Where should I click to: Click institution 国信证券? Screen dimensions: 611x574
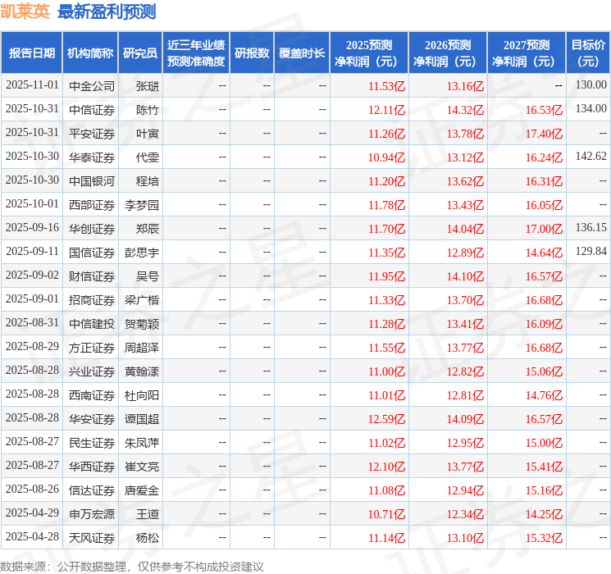92,252
